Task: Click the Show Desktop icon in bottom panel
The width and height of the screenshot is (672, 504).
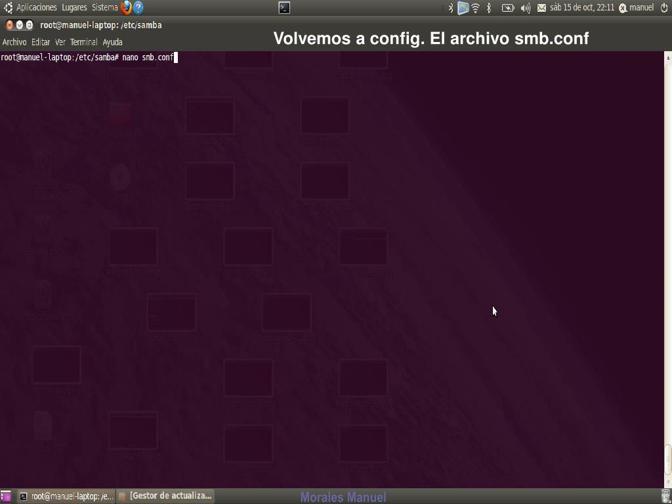Action: [x=5, y=496]
